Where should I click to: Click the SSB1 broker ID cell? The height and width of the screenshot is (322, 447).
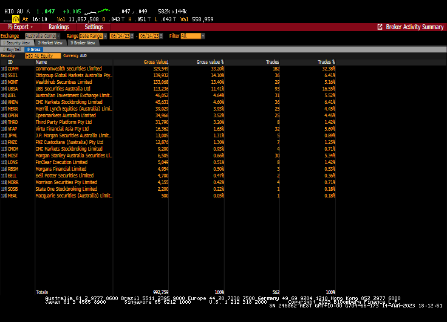[x=13, y=75]
